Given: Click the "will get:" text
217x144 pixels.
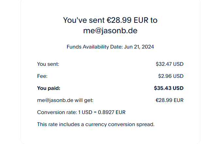Looking at the screenshot, I should (84, 100).
